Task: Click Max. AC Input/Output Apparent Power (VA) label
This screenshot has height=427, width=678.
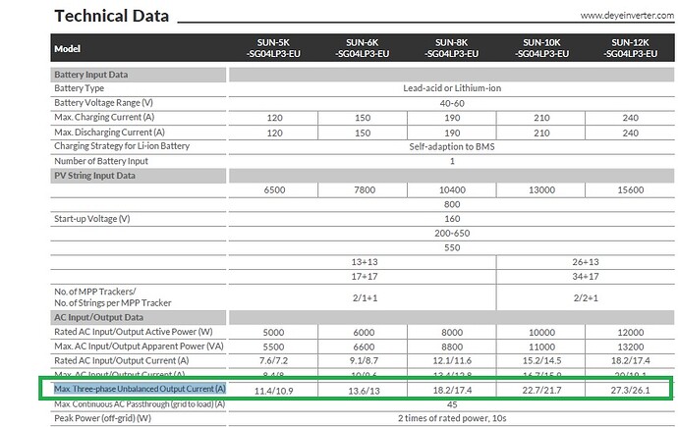Action: [139, 347]
